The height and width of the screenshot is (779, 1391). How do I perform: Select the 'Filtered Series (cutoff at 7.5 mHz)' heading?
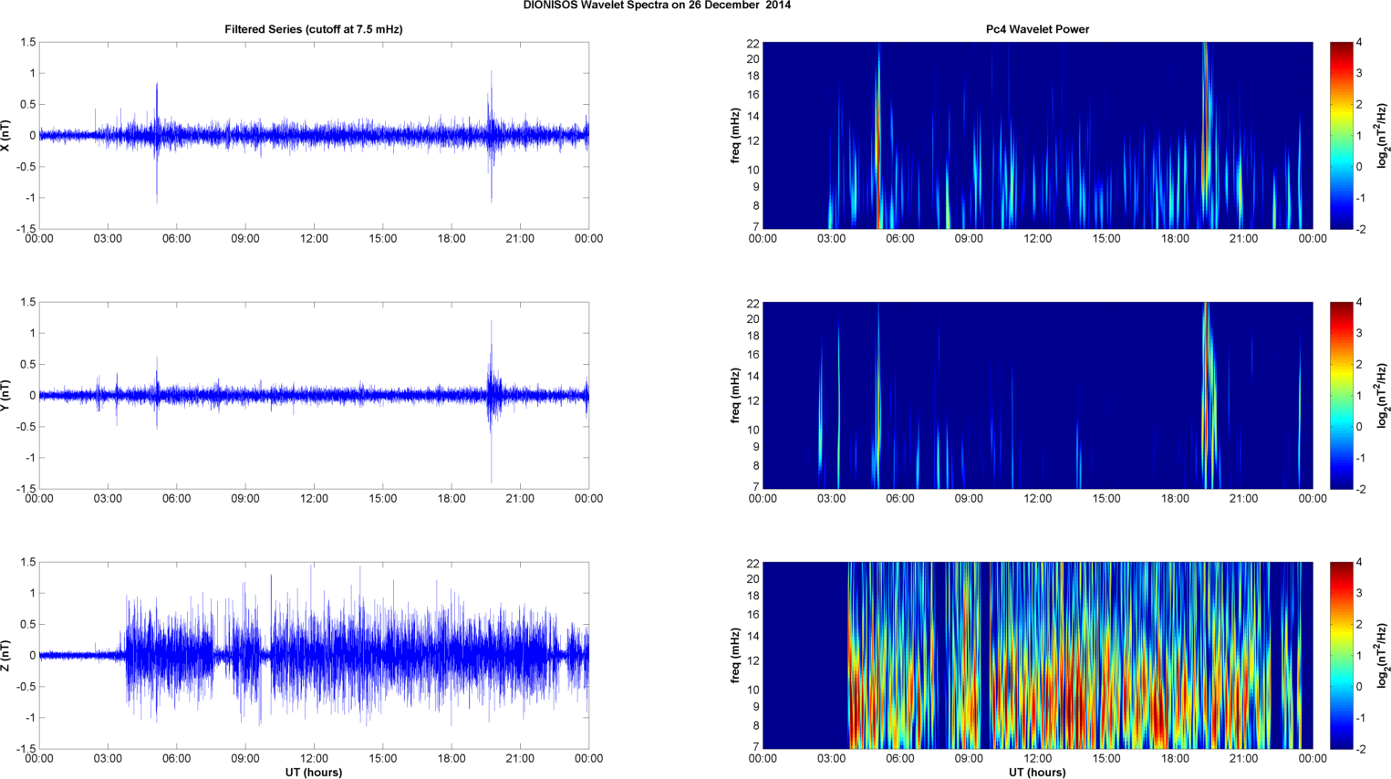point(314,29)
